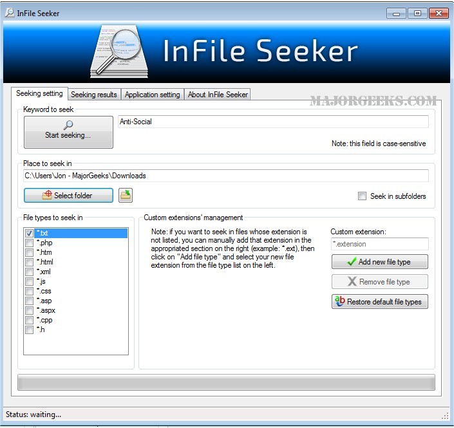This screenshot has width=454, height=428.
Task: Click the Place to seek in path field
Action: tap(226, 176)
